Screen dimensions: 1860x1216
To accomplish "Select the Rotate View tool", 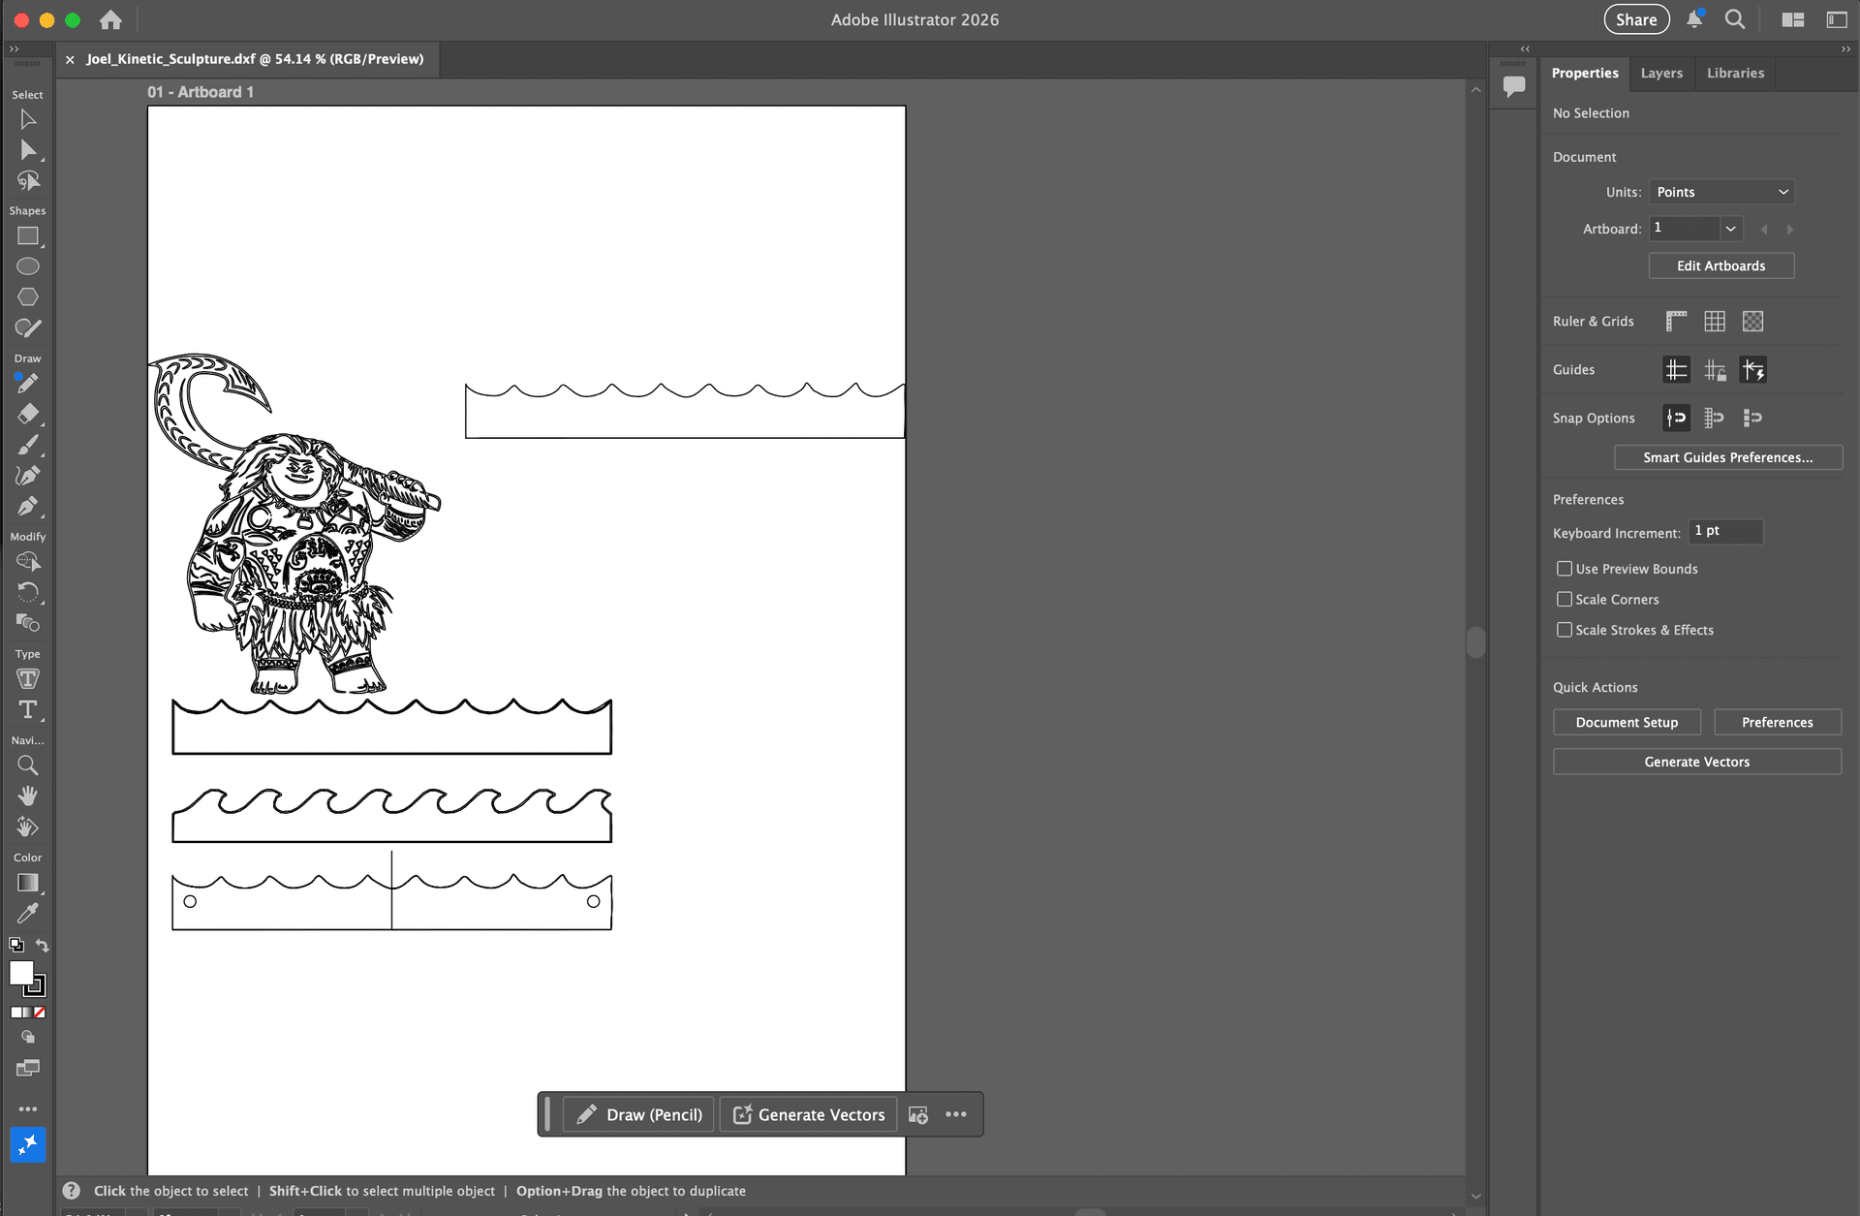I will coord(28,826).
